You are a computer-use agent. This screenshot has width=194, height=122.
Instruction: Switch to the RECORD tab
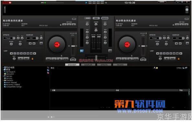[120, 65]
